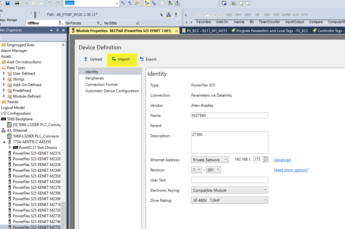
Task: Click the Who Active network icon
Action: coord(169,15)
